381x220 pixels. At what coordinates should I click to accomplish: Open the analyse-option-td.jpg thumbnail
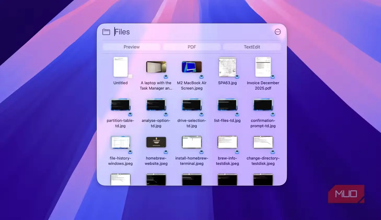pos(156,105)
